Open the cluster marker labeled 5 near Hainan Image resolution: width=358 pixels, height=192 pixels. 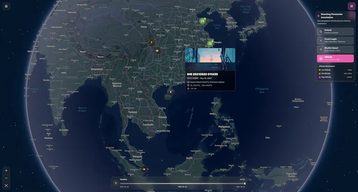[x=170, y=92]
